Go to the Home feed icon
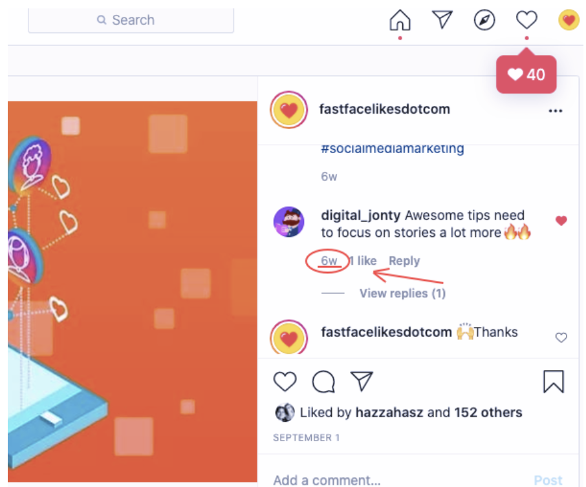This screenshot has height=487, width=586. (x=400, y=20)
